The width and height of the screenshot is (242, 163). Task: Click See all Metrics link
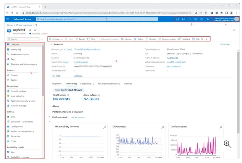click(x=78, y=117)
